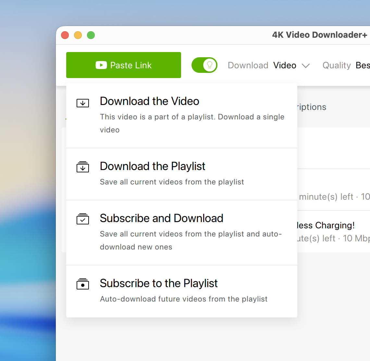Click 'Save all current videos from the playlist'
This screenshot has width=370, height=361.
[x=172, y=182]
